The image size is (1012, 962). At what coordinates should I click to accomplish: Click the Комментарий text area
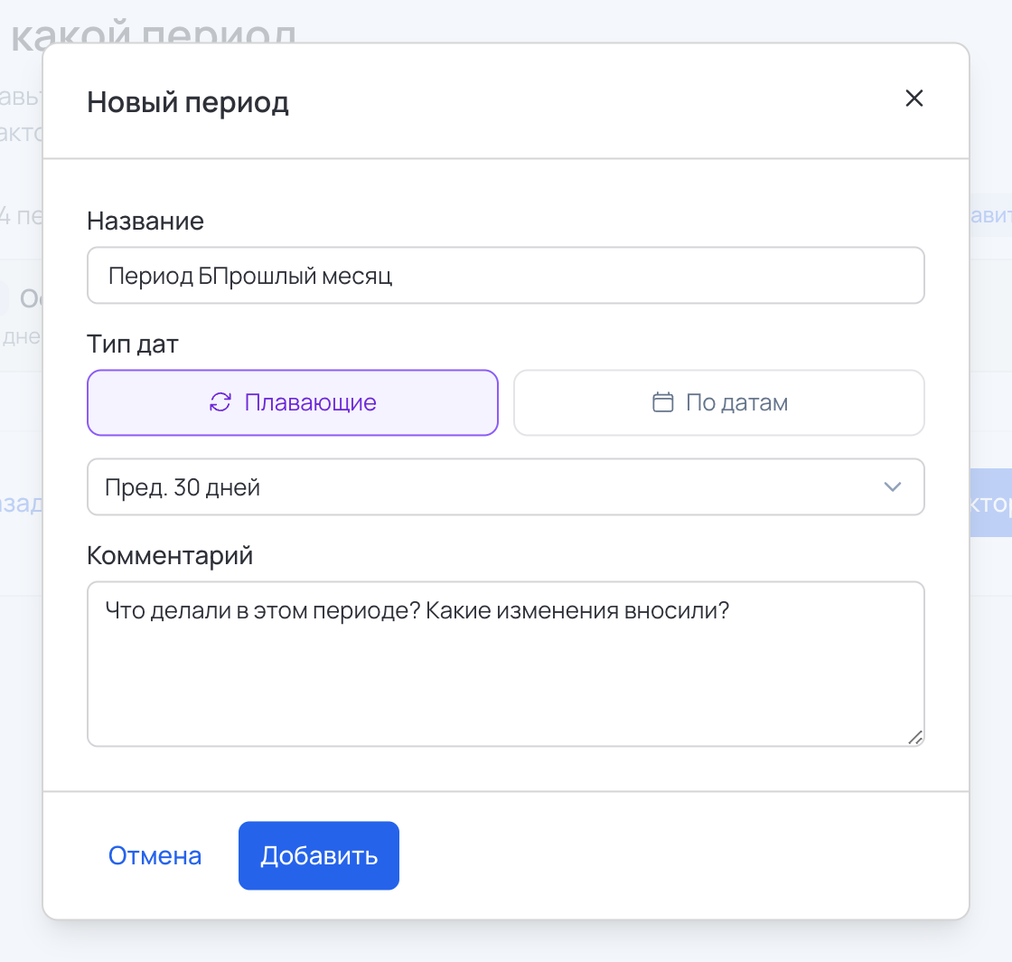coord(505,664)
